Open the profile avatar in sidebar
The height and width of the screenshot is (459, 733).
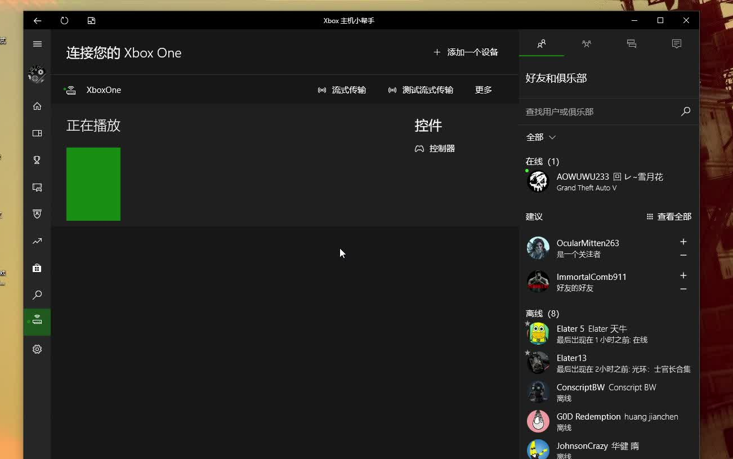[x=37, y=74]
